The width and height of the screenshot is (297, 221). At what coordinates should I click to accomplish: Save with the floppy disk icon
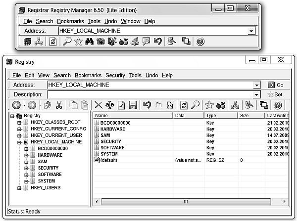133,105
